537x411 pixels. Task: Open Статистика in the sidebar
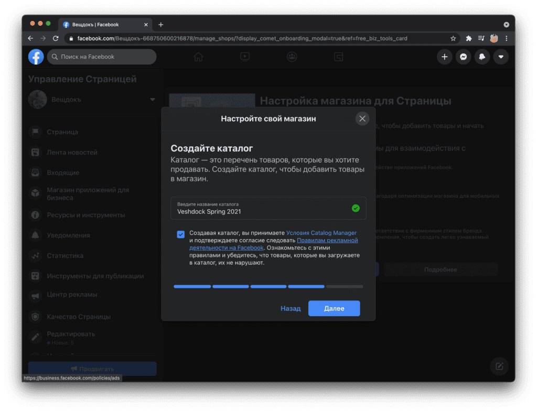65,256
